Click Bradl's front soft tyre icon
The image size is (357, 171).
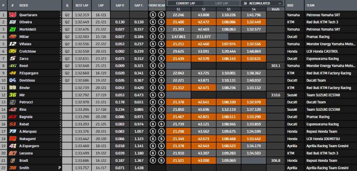[153, 161]
